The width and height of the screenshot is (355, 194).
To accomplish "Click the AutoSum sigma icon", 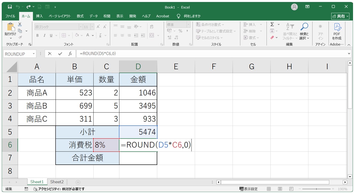I will click(x=272, y=25).
